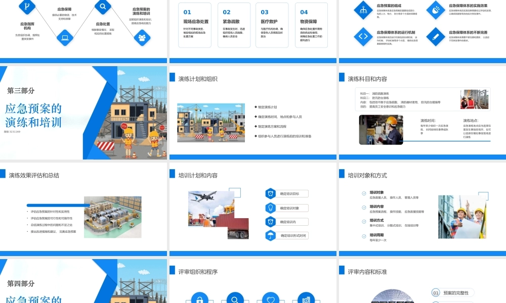
Task: Select the 01 现场应急处置 card
Action: (195, 25)
